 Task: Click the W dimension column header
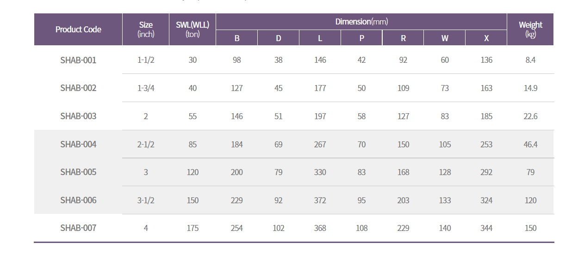445,38
